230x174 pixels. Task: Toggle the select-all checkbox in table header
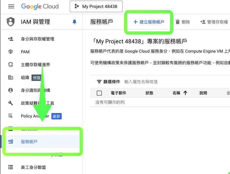99,93
